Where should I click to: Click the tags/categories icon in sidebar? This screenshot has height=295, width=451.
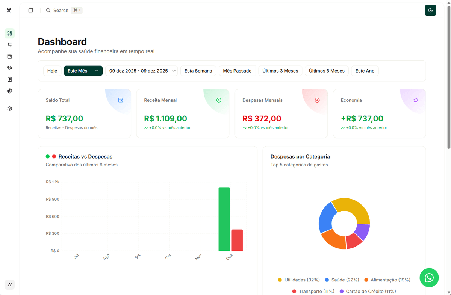[x=9, y=68]
